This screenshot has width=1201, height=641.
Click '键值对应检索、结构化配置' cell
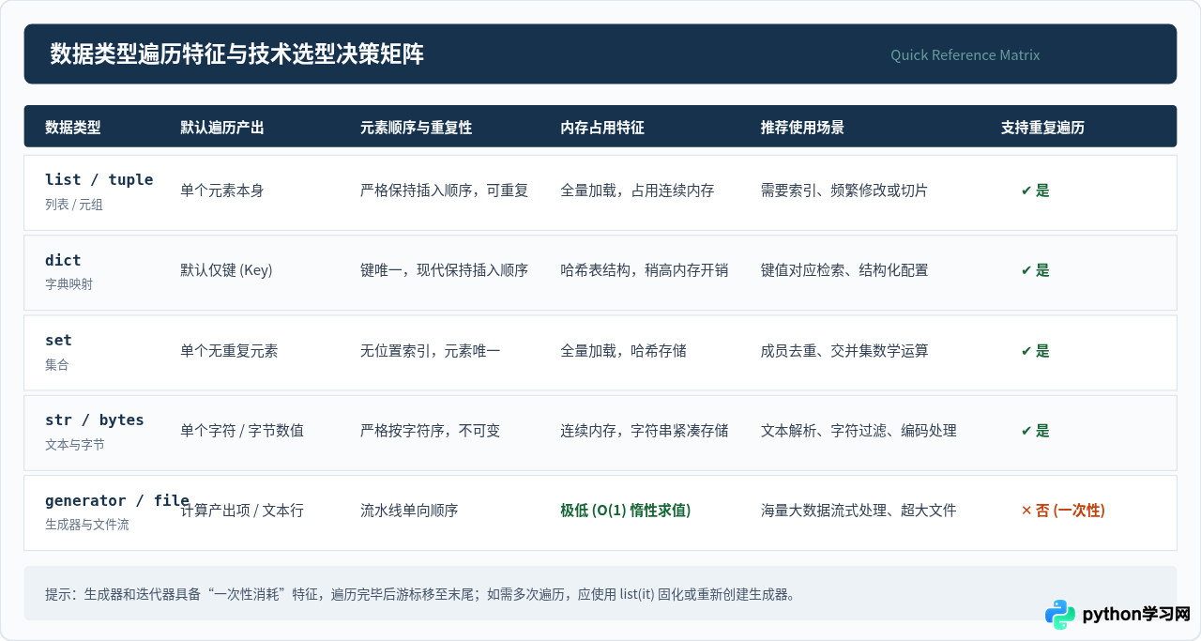(844, 270)
